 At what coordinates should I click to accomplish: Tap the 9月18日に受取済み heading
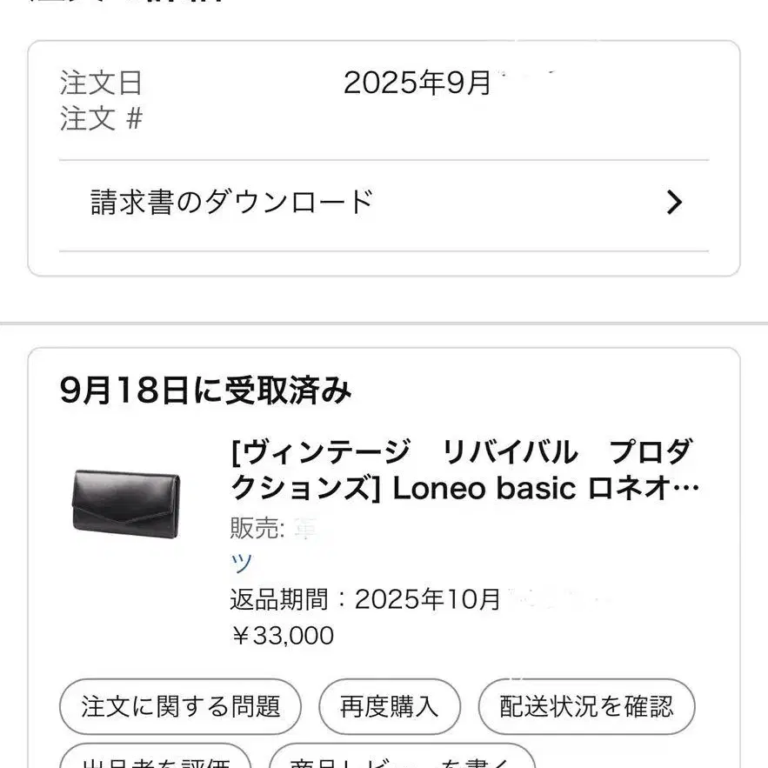tap(206, 391)
